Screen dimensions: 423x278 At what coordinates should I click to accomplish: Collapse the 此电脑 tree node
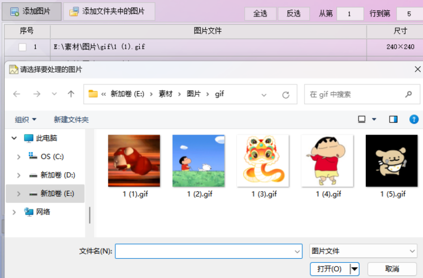coord(14,138)
